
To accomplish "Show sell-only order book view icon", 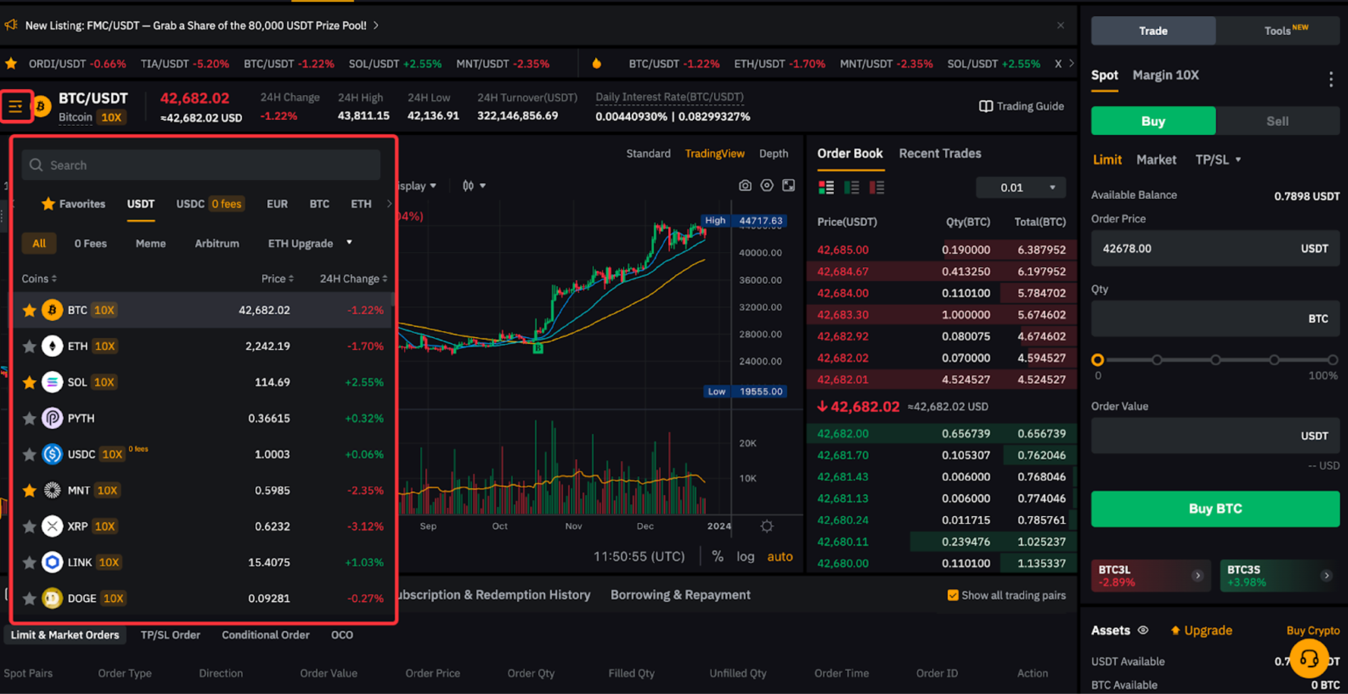I will [x=877, y=188].
